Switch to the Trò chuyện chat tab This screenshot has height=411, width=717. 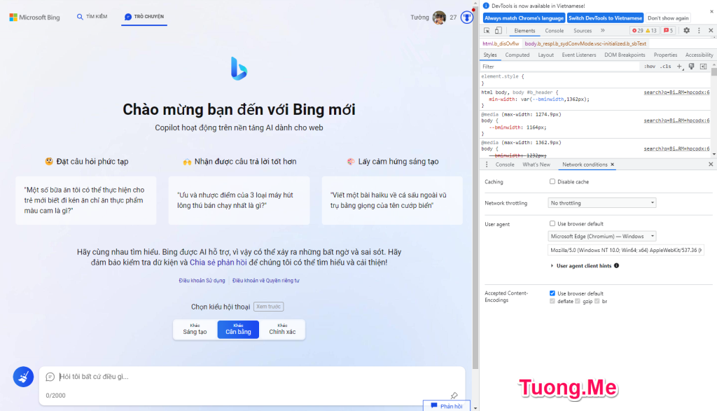click(x=144, y=17)
